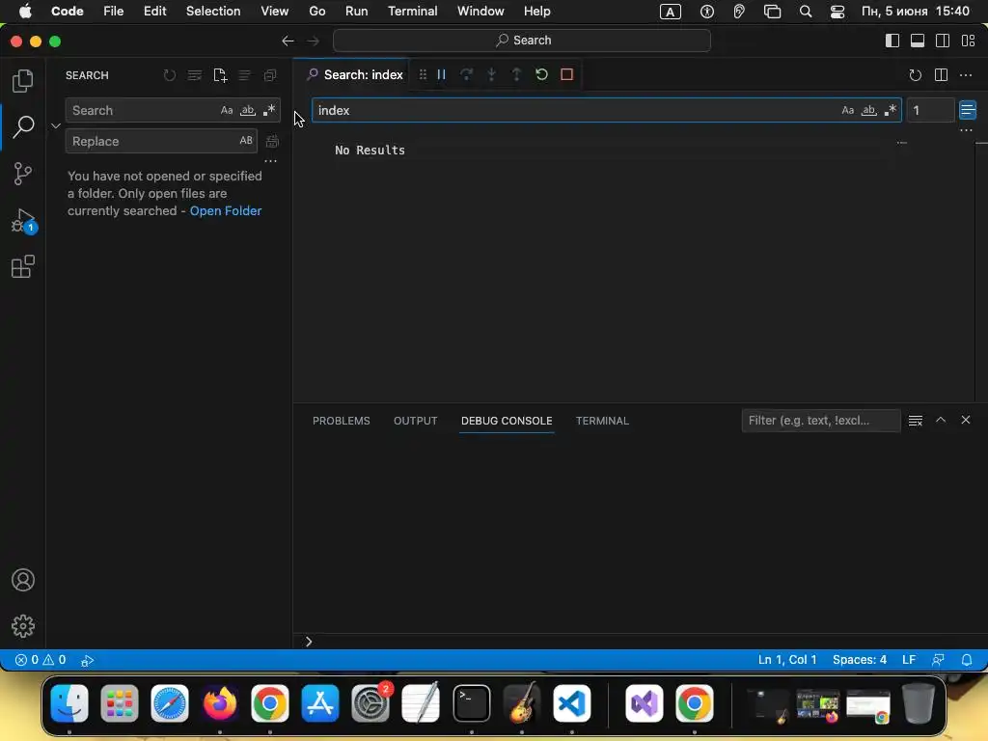The height and width of the screenshot is (741, 988).
Task: Select the 'Search: index' editor tab
Action: pos(354,75)
